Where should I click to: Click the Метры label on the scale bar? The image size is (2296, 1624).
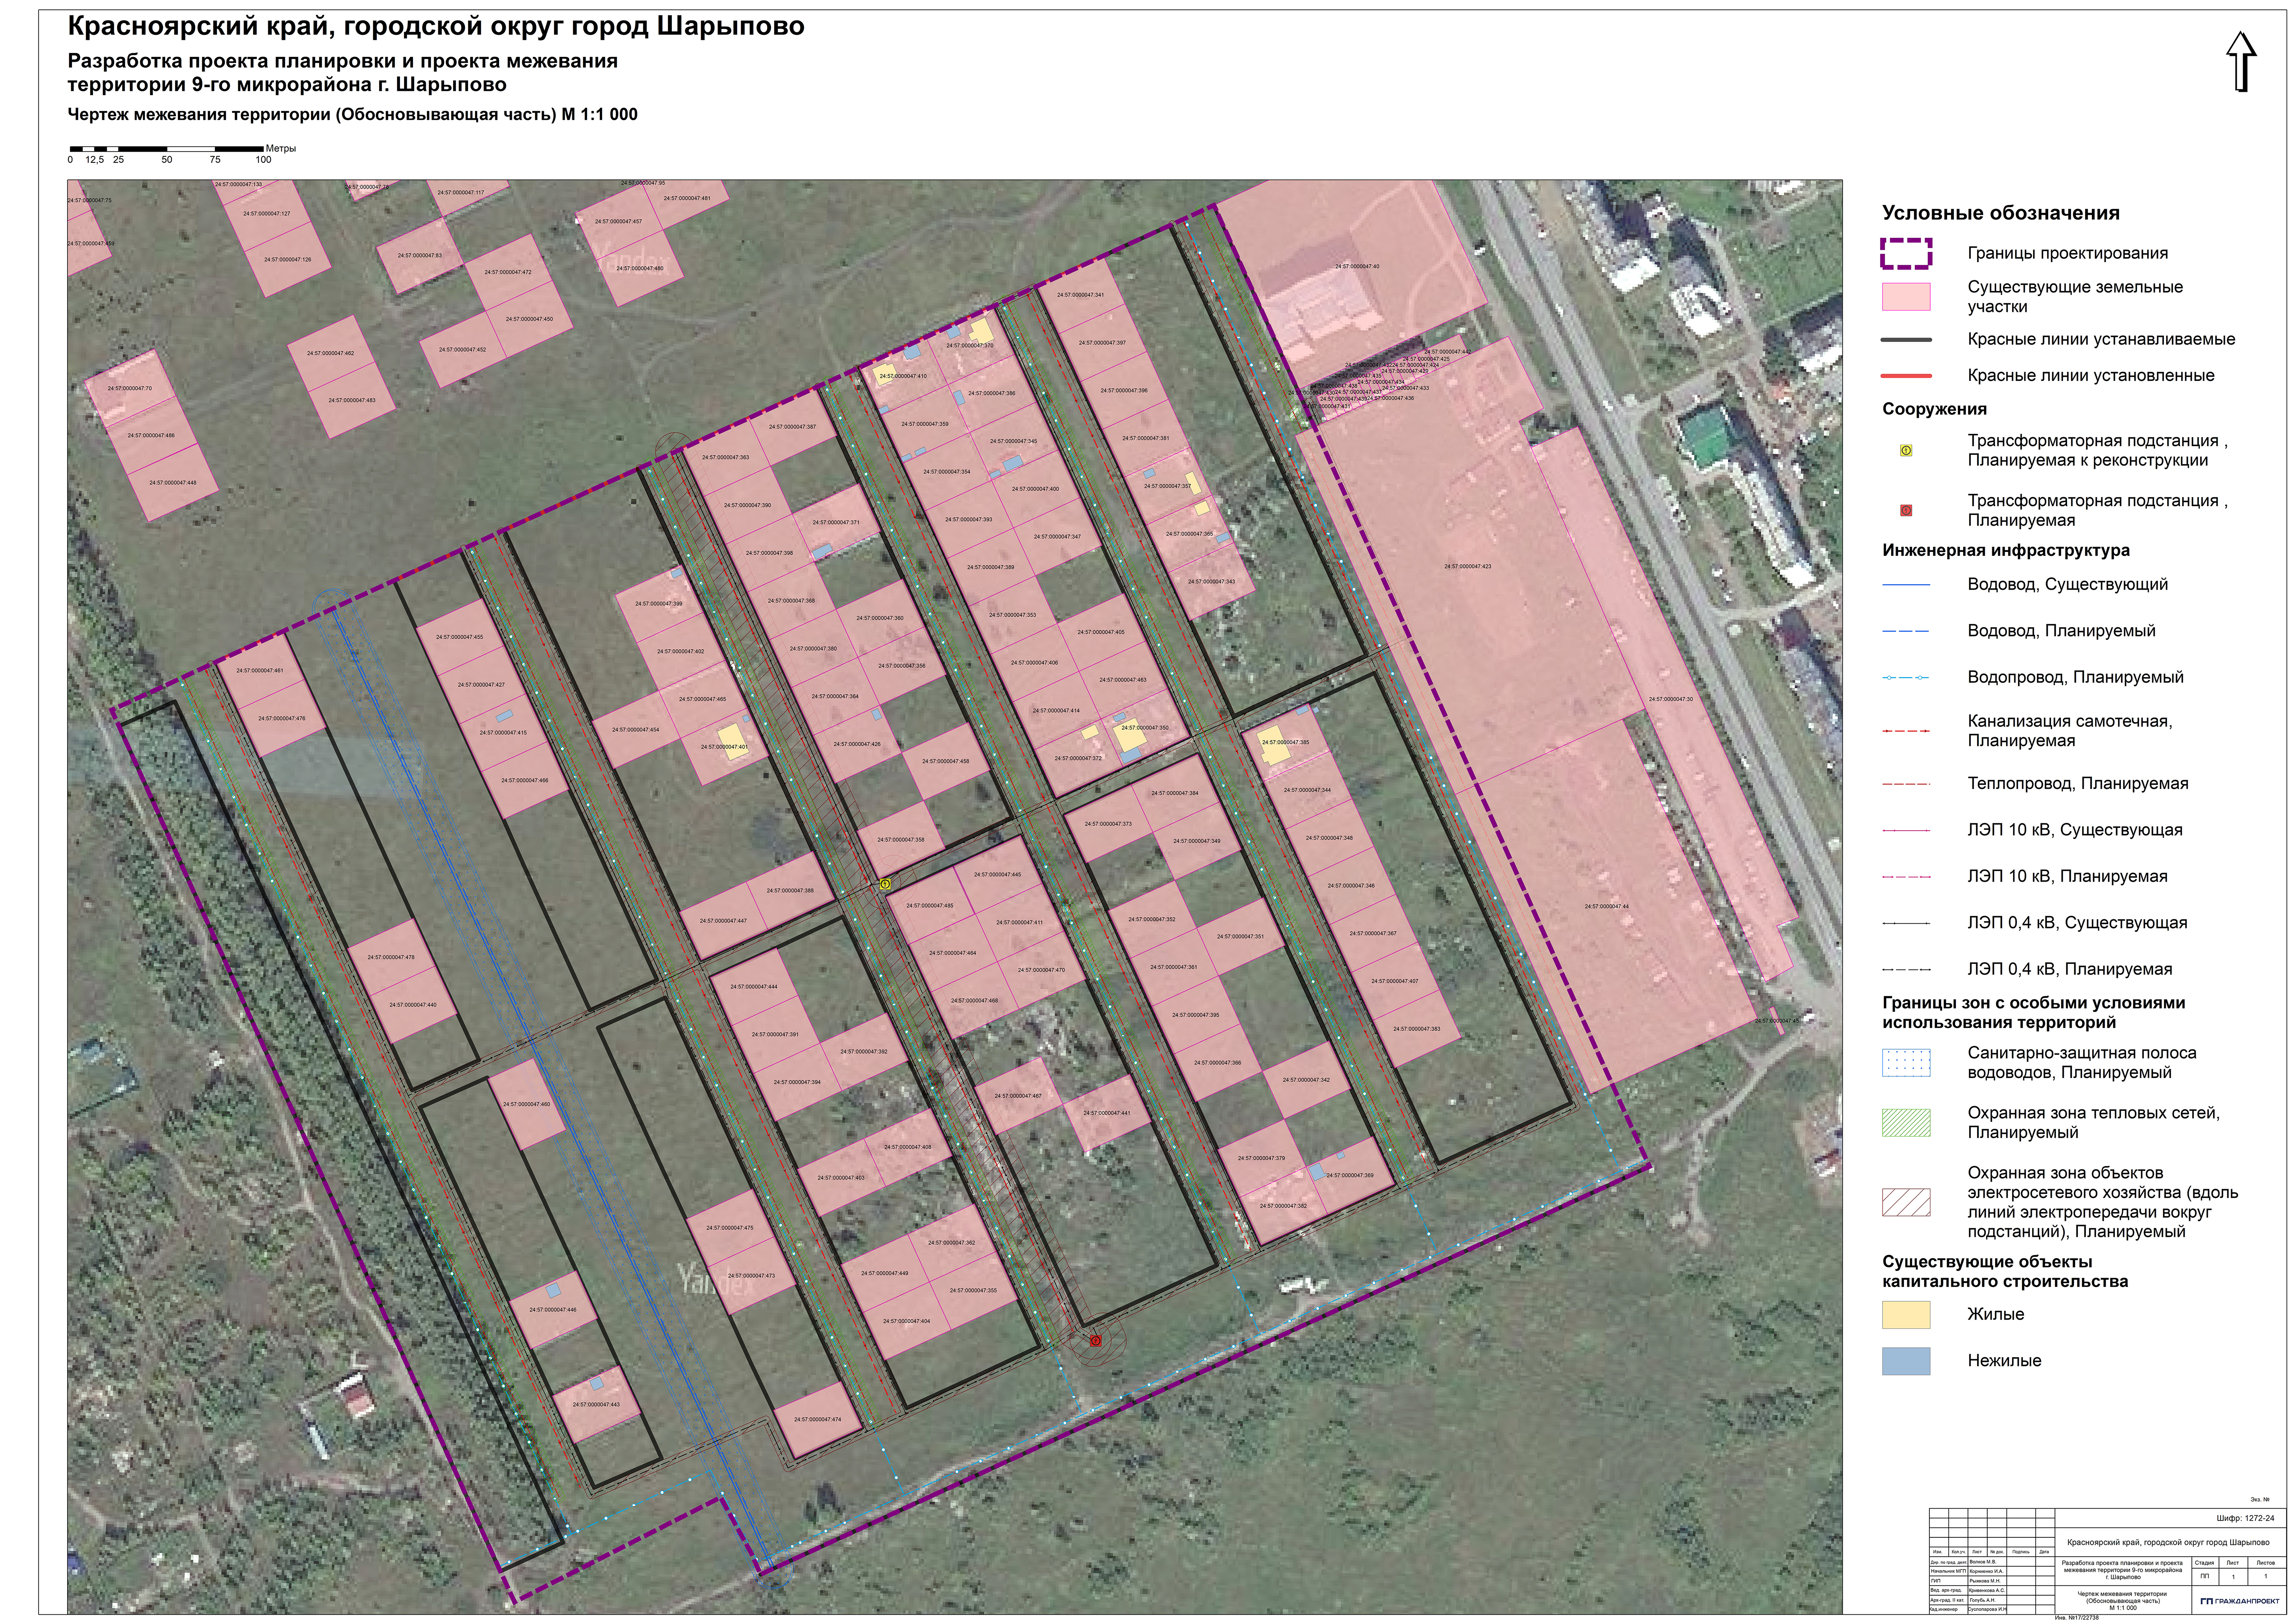tap(281, 149)
